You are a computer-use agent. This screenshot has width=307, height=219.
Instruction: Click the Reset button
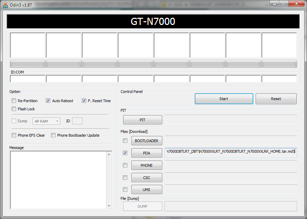(x=276, y=99)
